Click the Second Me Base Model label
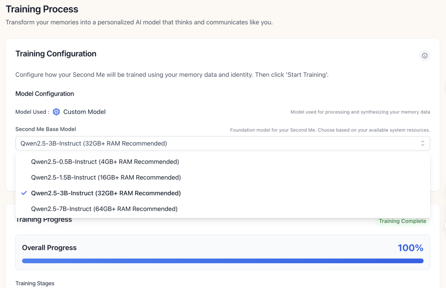 (45, 129)
